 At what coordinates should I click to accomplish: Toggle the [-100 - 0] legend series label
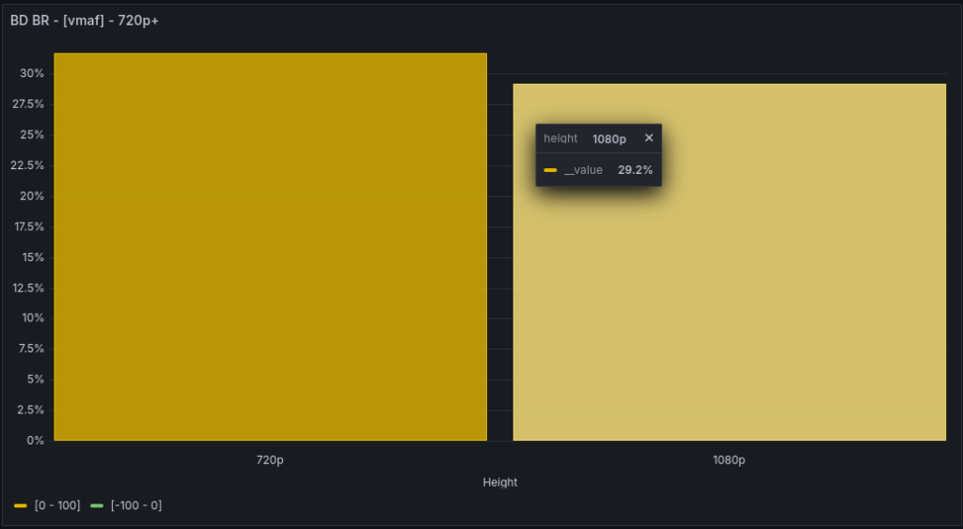tap(135, 506)
